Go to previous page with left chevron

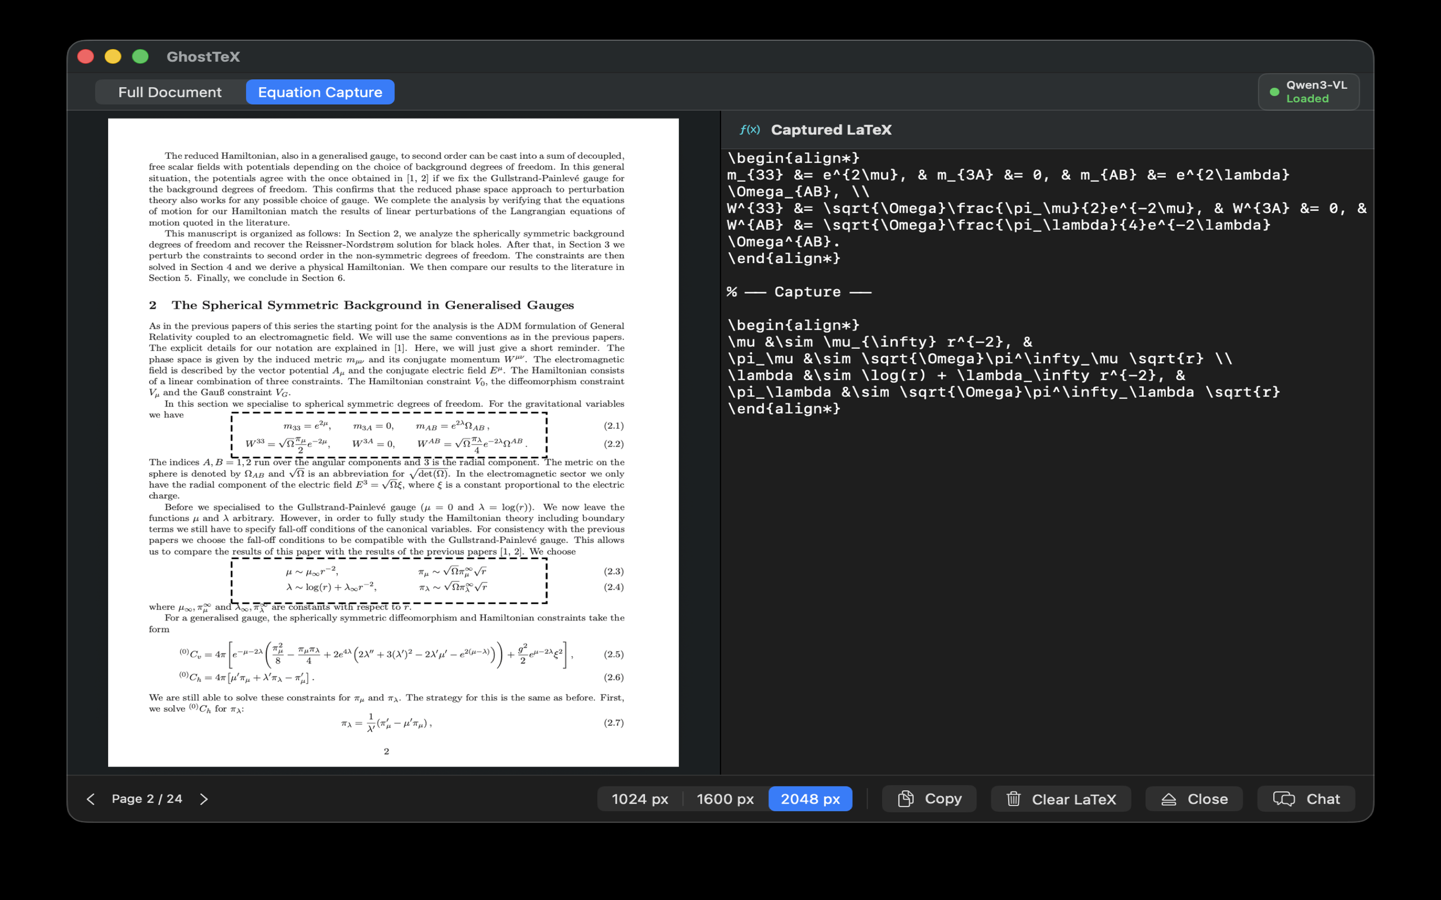coord(91,799)
